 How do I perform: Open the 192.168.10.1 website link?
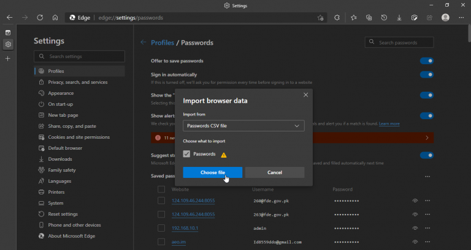[185, 228]
